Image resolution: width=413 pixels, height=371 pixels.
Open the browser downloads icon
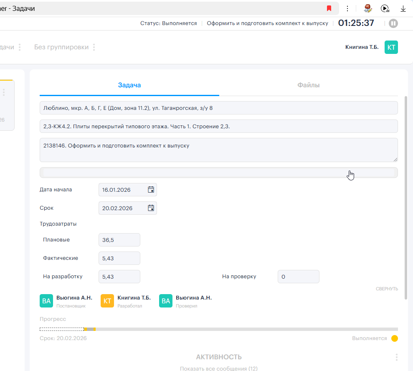403,8
